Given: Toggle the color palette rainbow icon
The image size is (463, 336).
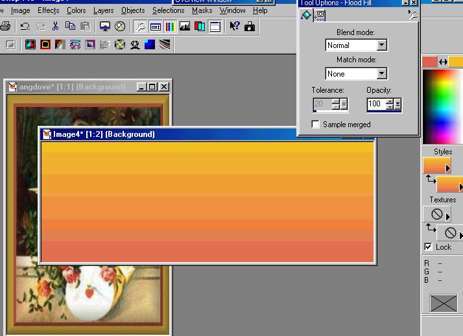Looking at the screenshot, I should 170,27.
